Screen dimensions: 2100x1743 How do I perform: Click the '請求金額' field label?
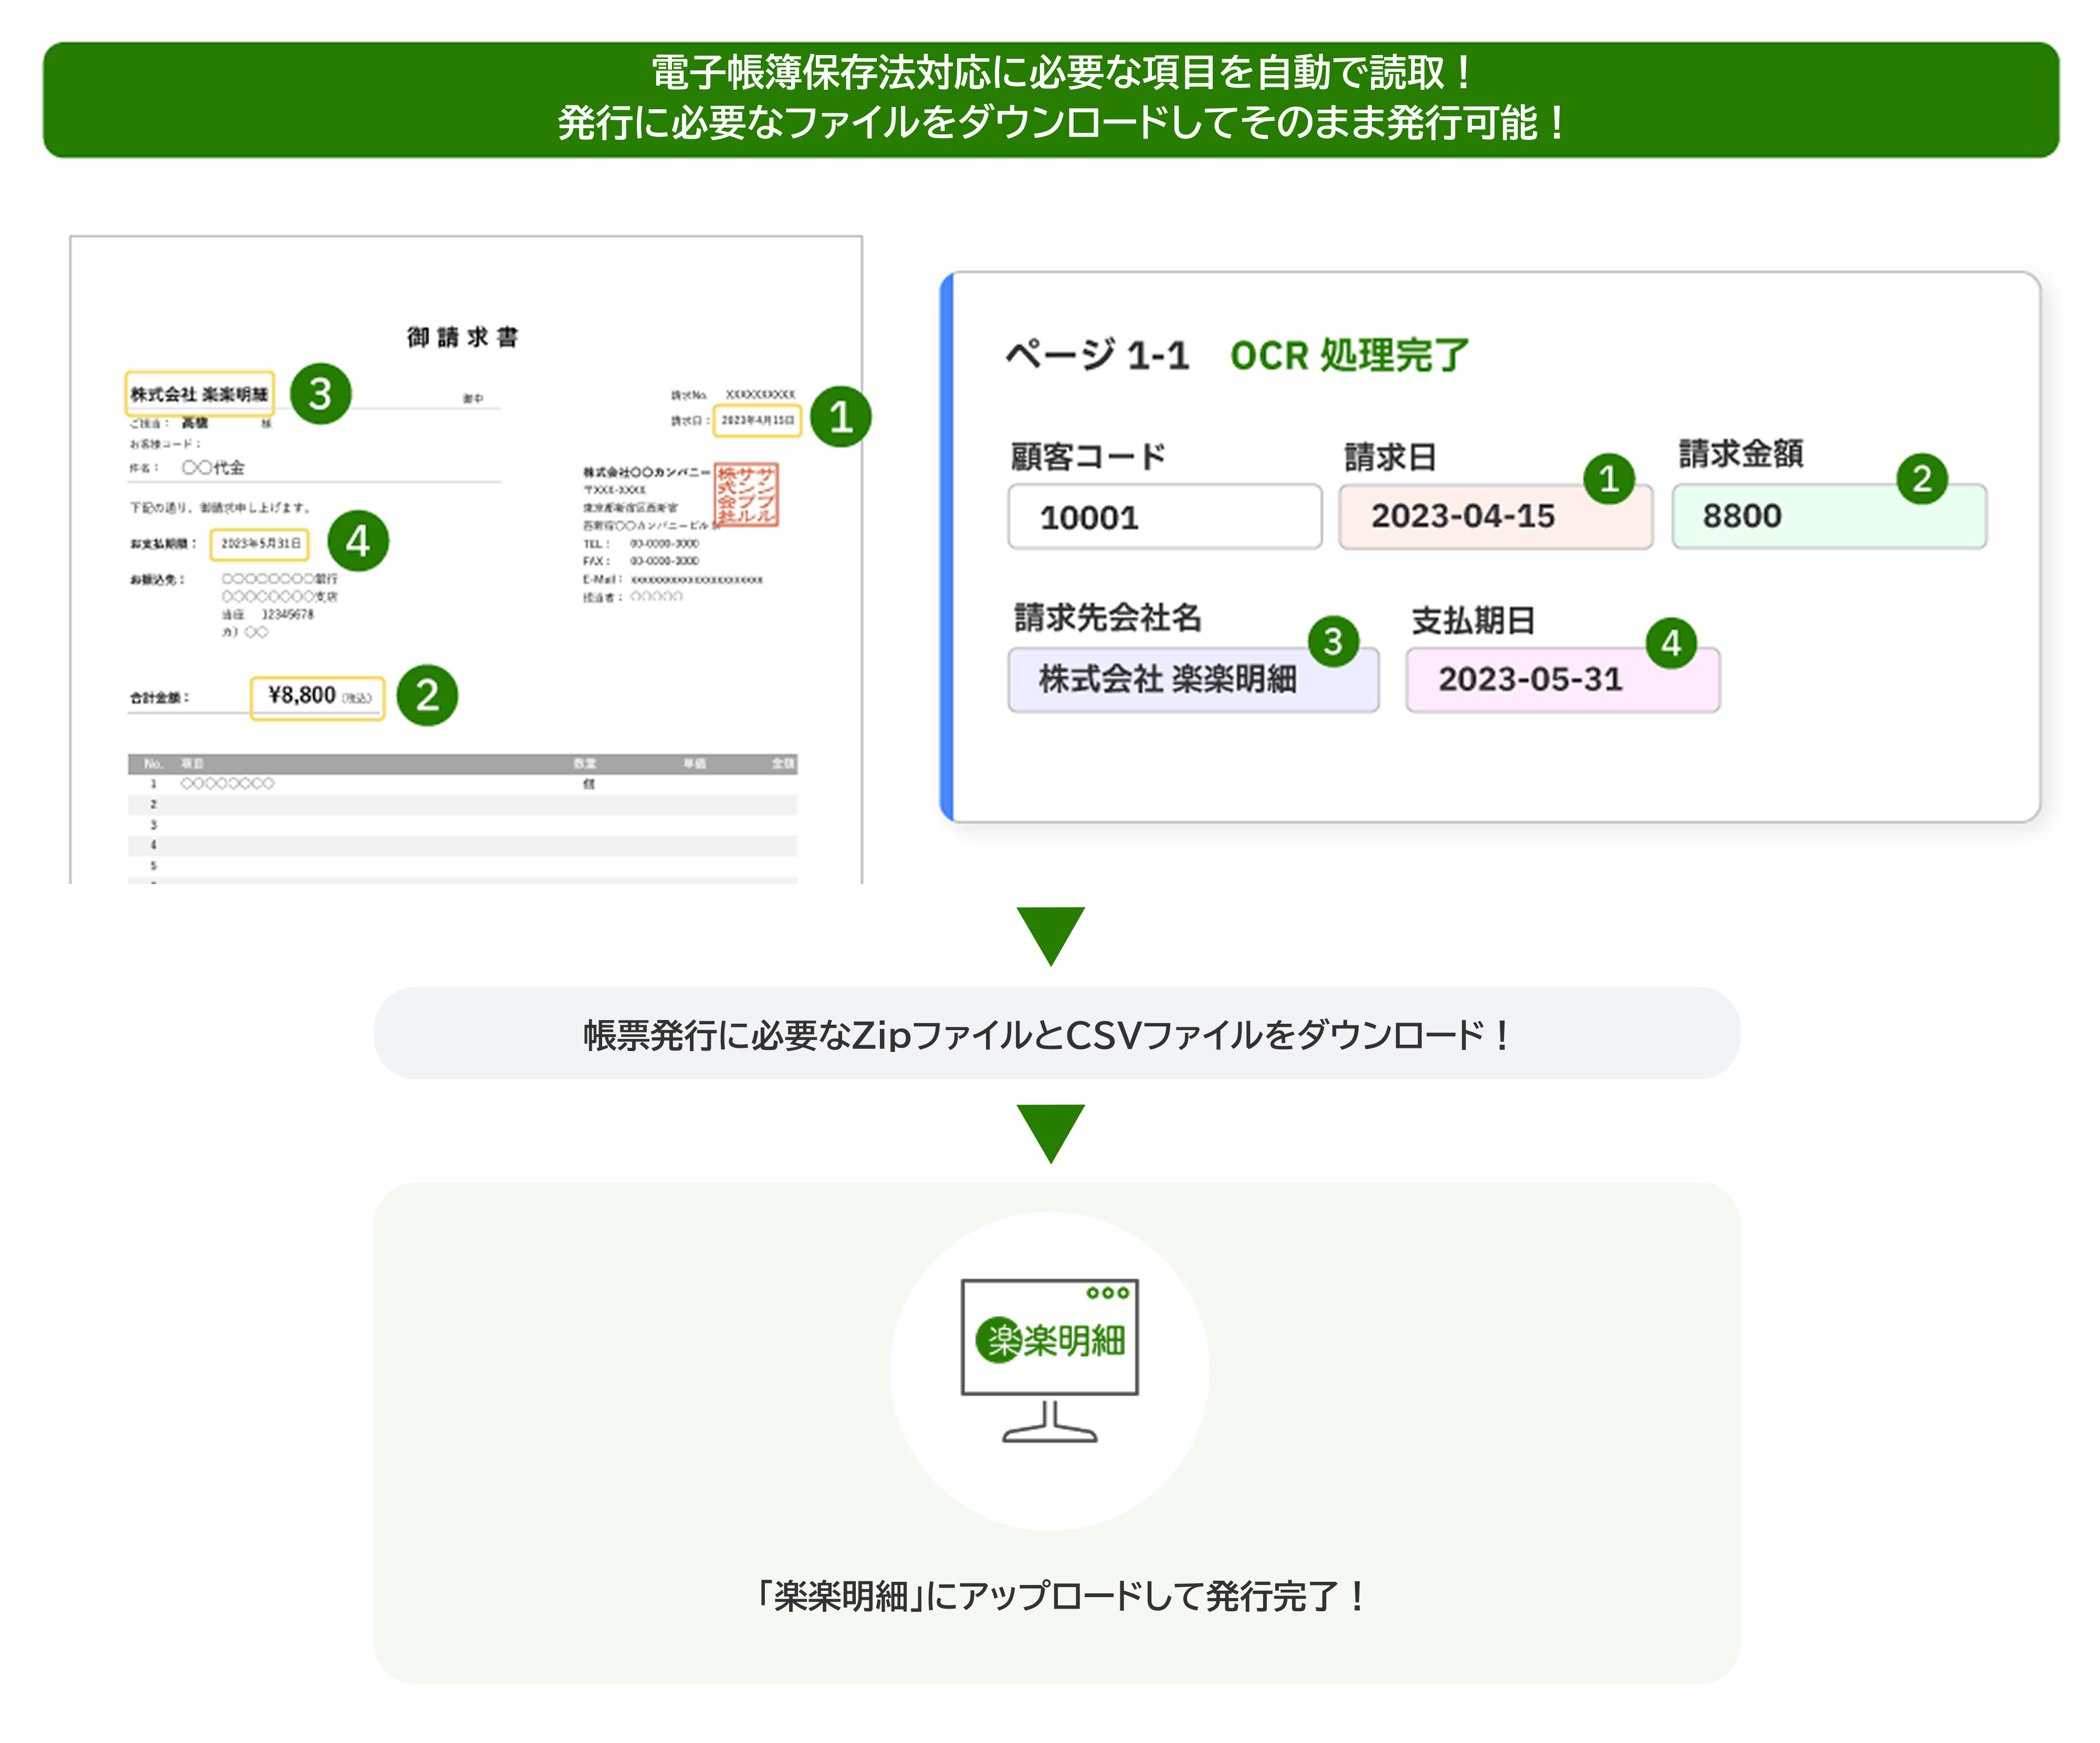(x=1740, y=454)
